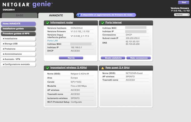Switch to the BASE tab
This screenshot has height=122, width=191.
(x=19, y=15)
